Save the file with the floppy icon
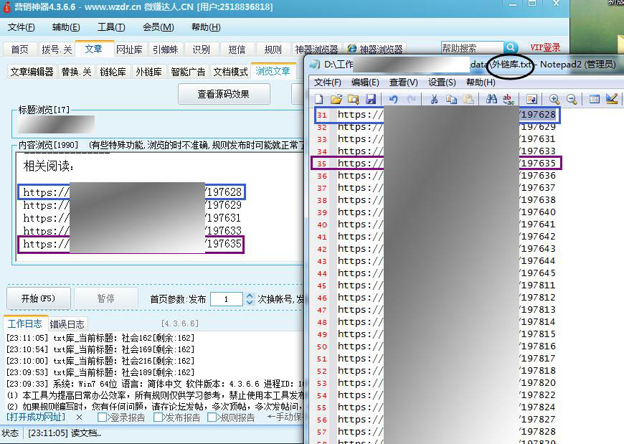 [x=371, y=99]
